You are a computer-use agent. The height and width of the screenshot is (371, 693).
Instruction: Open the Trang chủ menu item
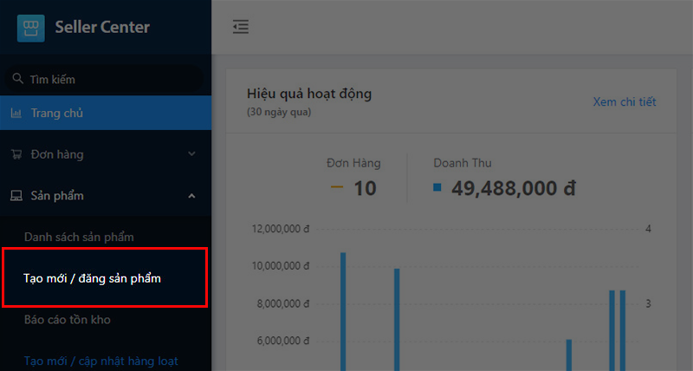click(x=106, y=113)
